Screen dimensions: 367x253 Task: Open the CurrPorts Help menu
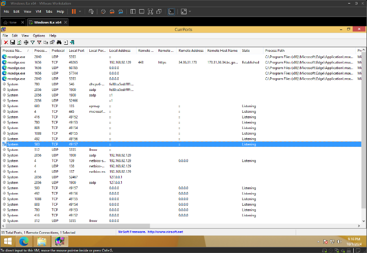(x=53, y=36)
